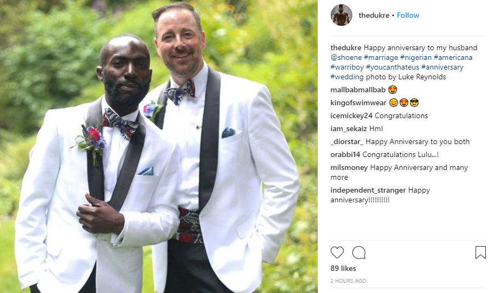Open the 2 HOURS AGO timestamp
The width and height of the screenshot is (495, 293).
click(348, 281)
